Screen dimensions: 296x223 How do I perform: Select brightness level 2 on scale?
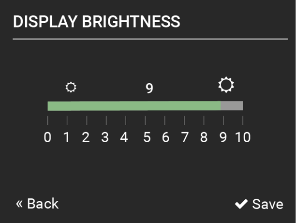[x=86, y=137]
